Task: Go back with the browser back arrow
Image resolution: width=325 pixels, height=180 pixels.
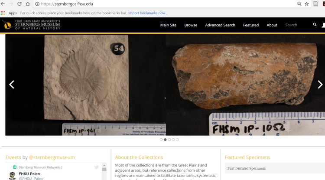Action: click(x=3, y=4)
